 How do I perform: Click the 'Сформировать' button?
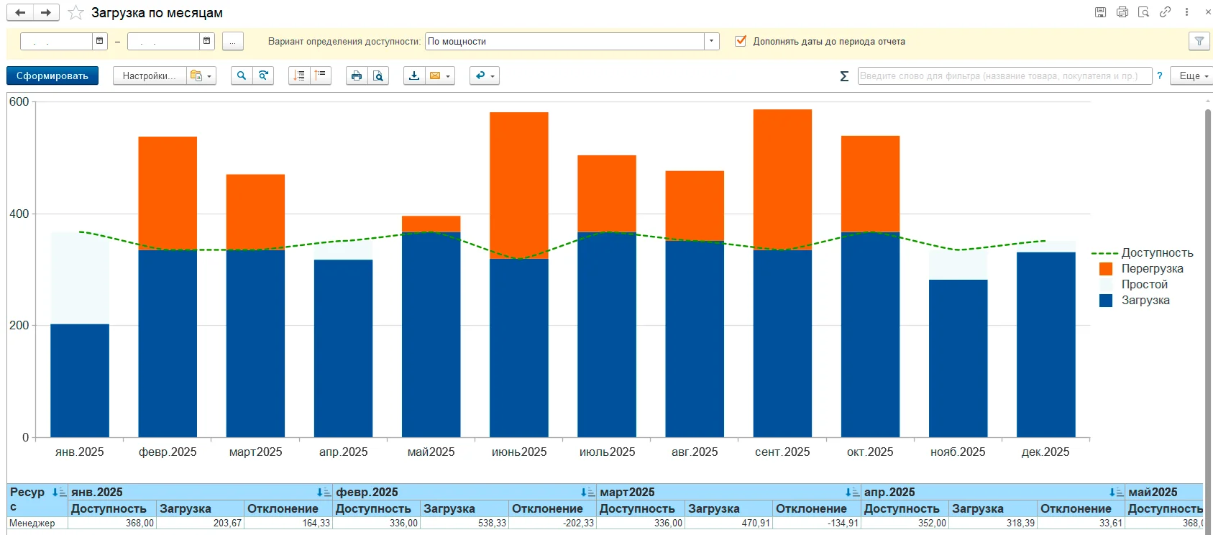[x=52, y=76]
